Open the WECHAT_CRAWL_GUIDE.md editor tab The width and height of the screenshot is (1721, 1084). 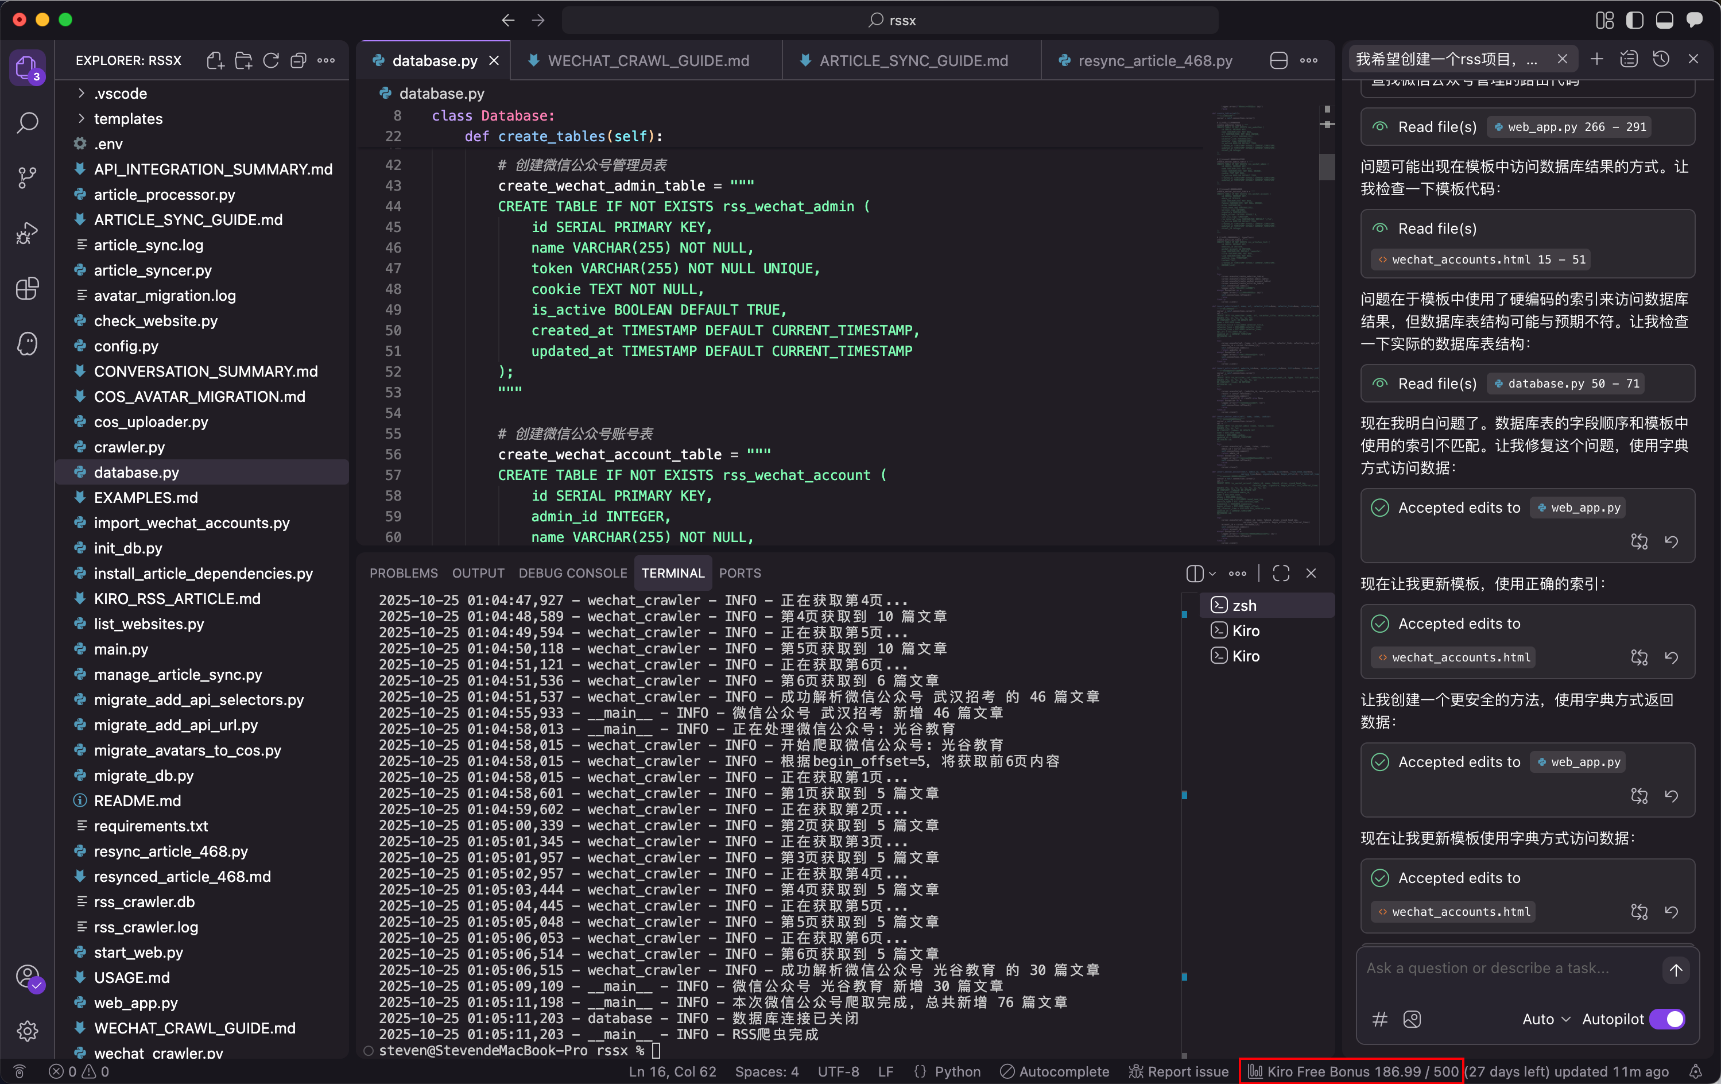[x=648, y=61]
